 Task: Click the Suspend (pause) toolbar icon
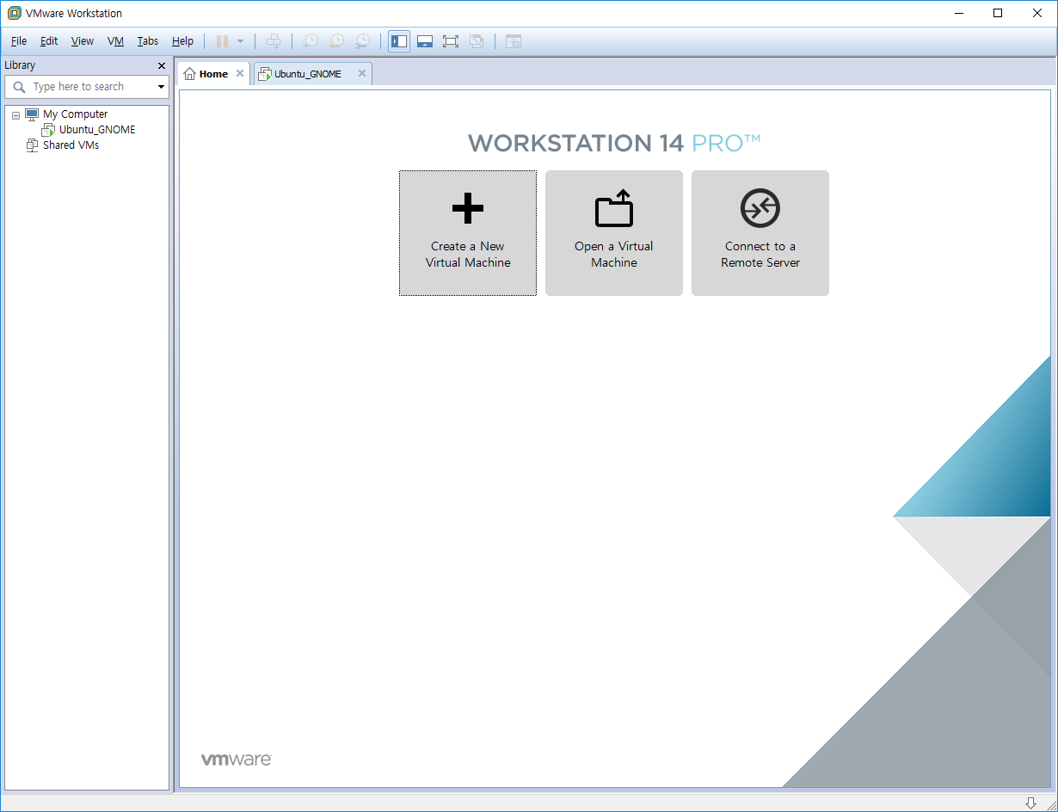222,41
